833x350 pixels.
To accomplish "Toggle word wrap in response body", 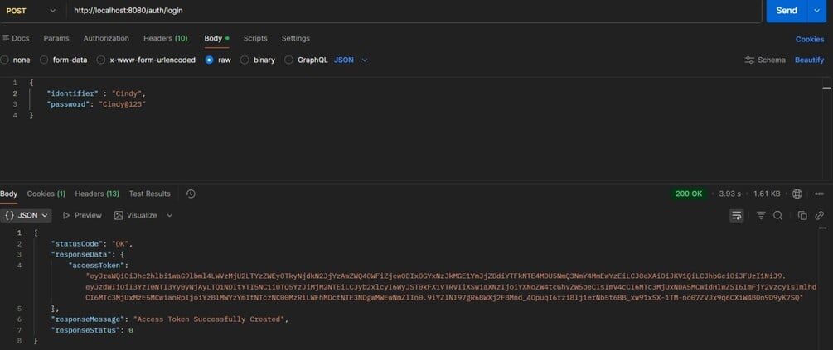I will click(x=736, y=215).
